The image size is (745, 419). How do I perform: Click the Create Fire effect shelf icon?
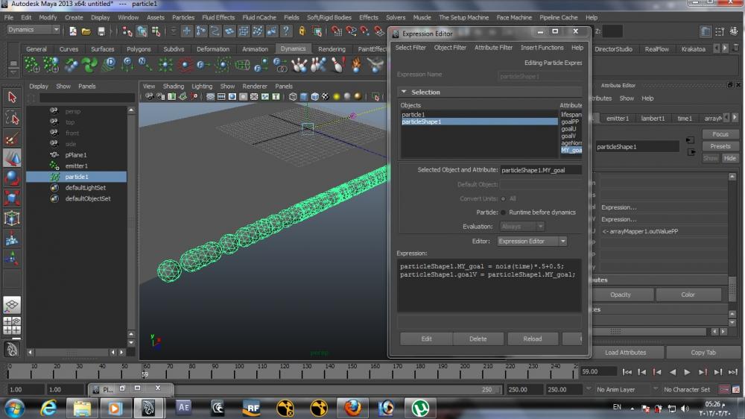pos(357,65)
